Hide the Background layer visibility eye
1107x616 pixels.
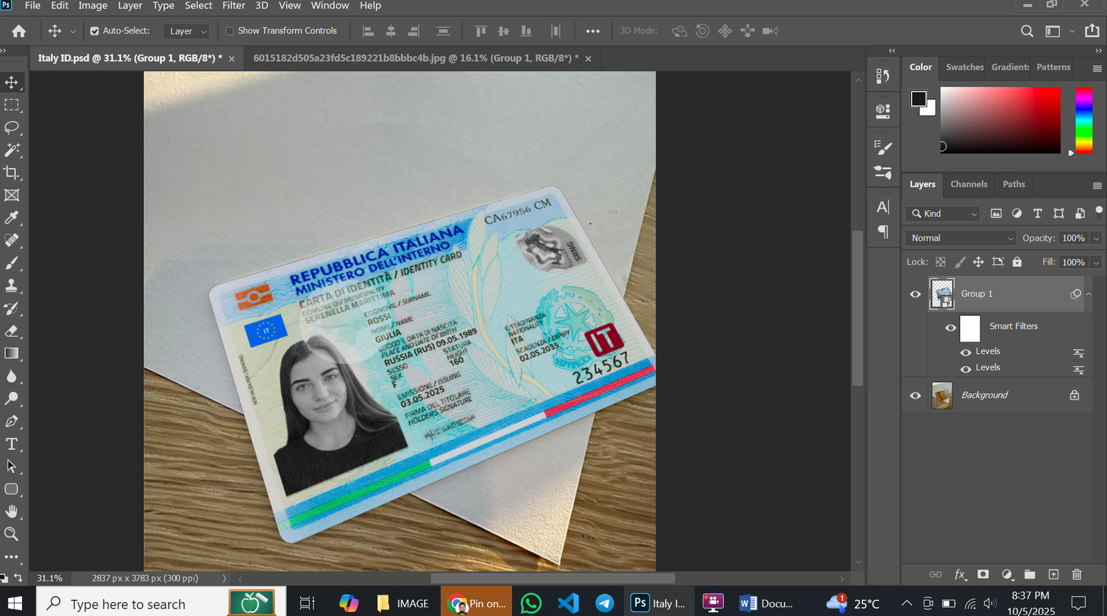915,395
